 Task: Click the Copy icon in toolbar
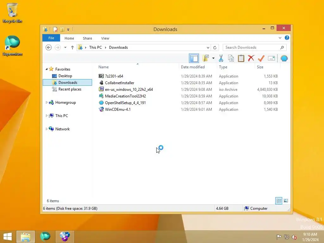point(231,58)
